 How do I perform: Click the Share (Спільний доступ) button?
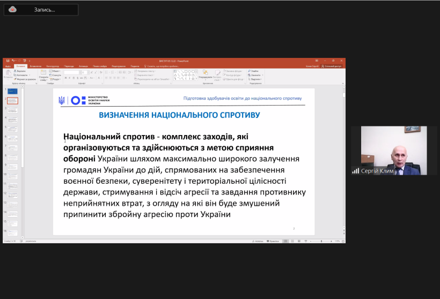point(331,66)
